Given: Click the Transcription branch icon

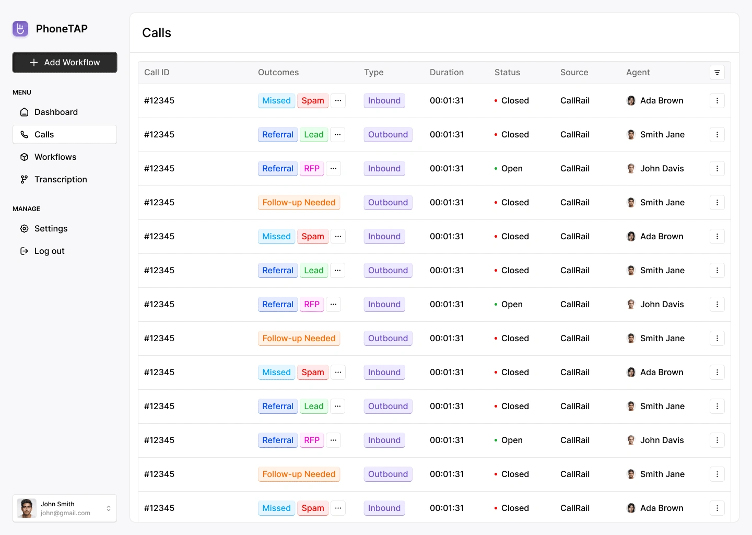Looking at the screenshot, I should click(24, 180).
